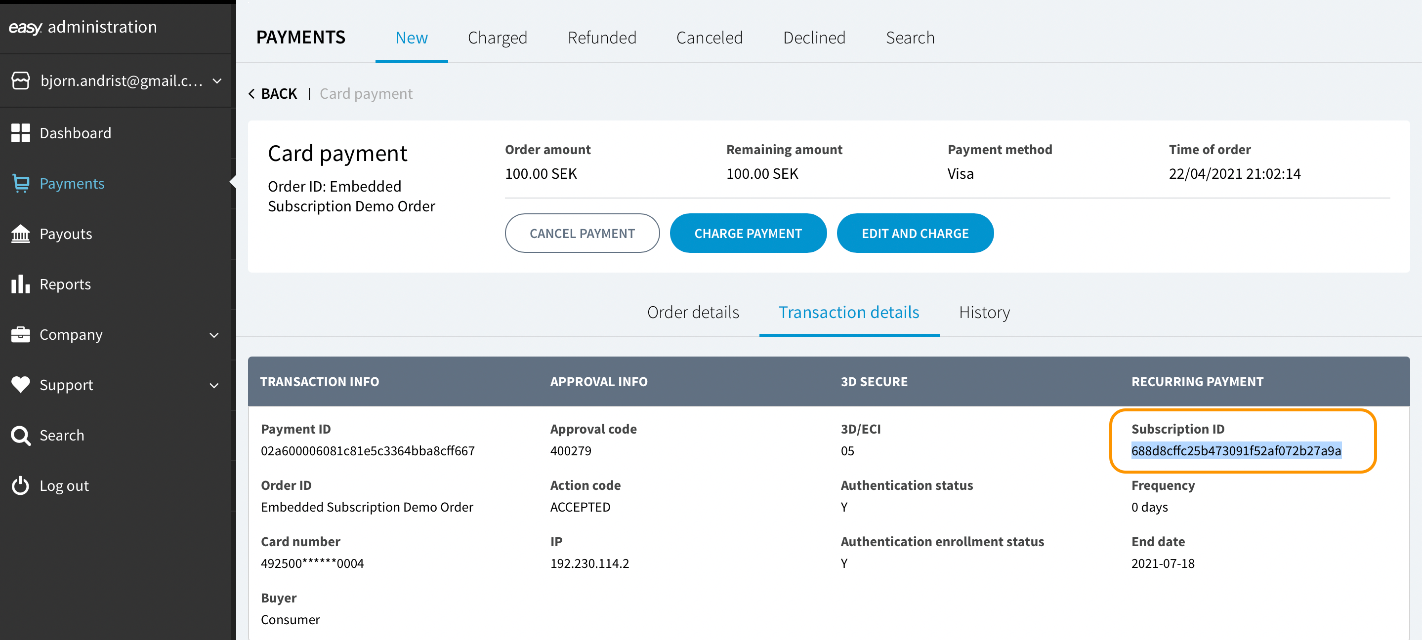Open the Refunded payments tab
This screenshot has width=1422, height=640.
point(602,38)
